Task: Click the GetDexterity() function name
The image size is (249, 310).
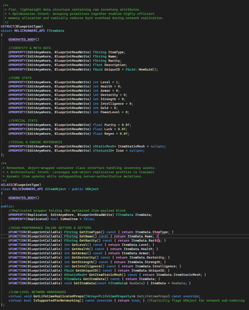Action: (x=85, y=257)
